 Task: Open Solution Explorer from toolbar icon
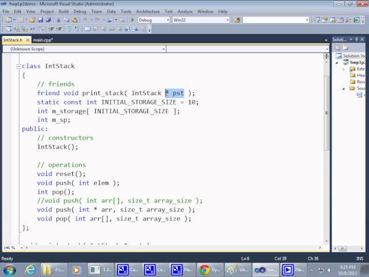(317, 20)
